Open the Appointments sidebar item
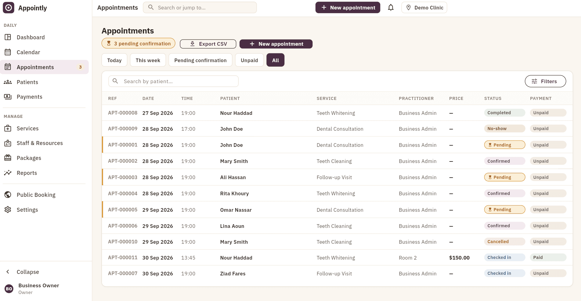 [44, 67]
